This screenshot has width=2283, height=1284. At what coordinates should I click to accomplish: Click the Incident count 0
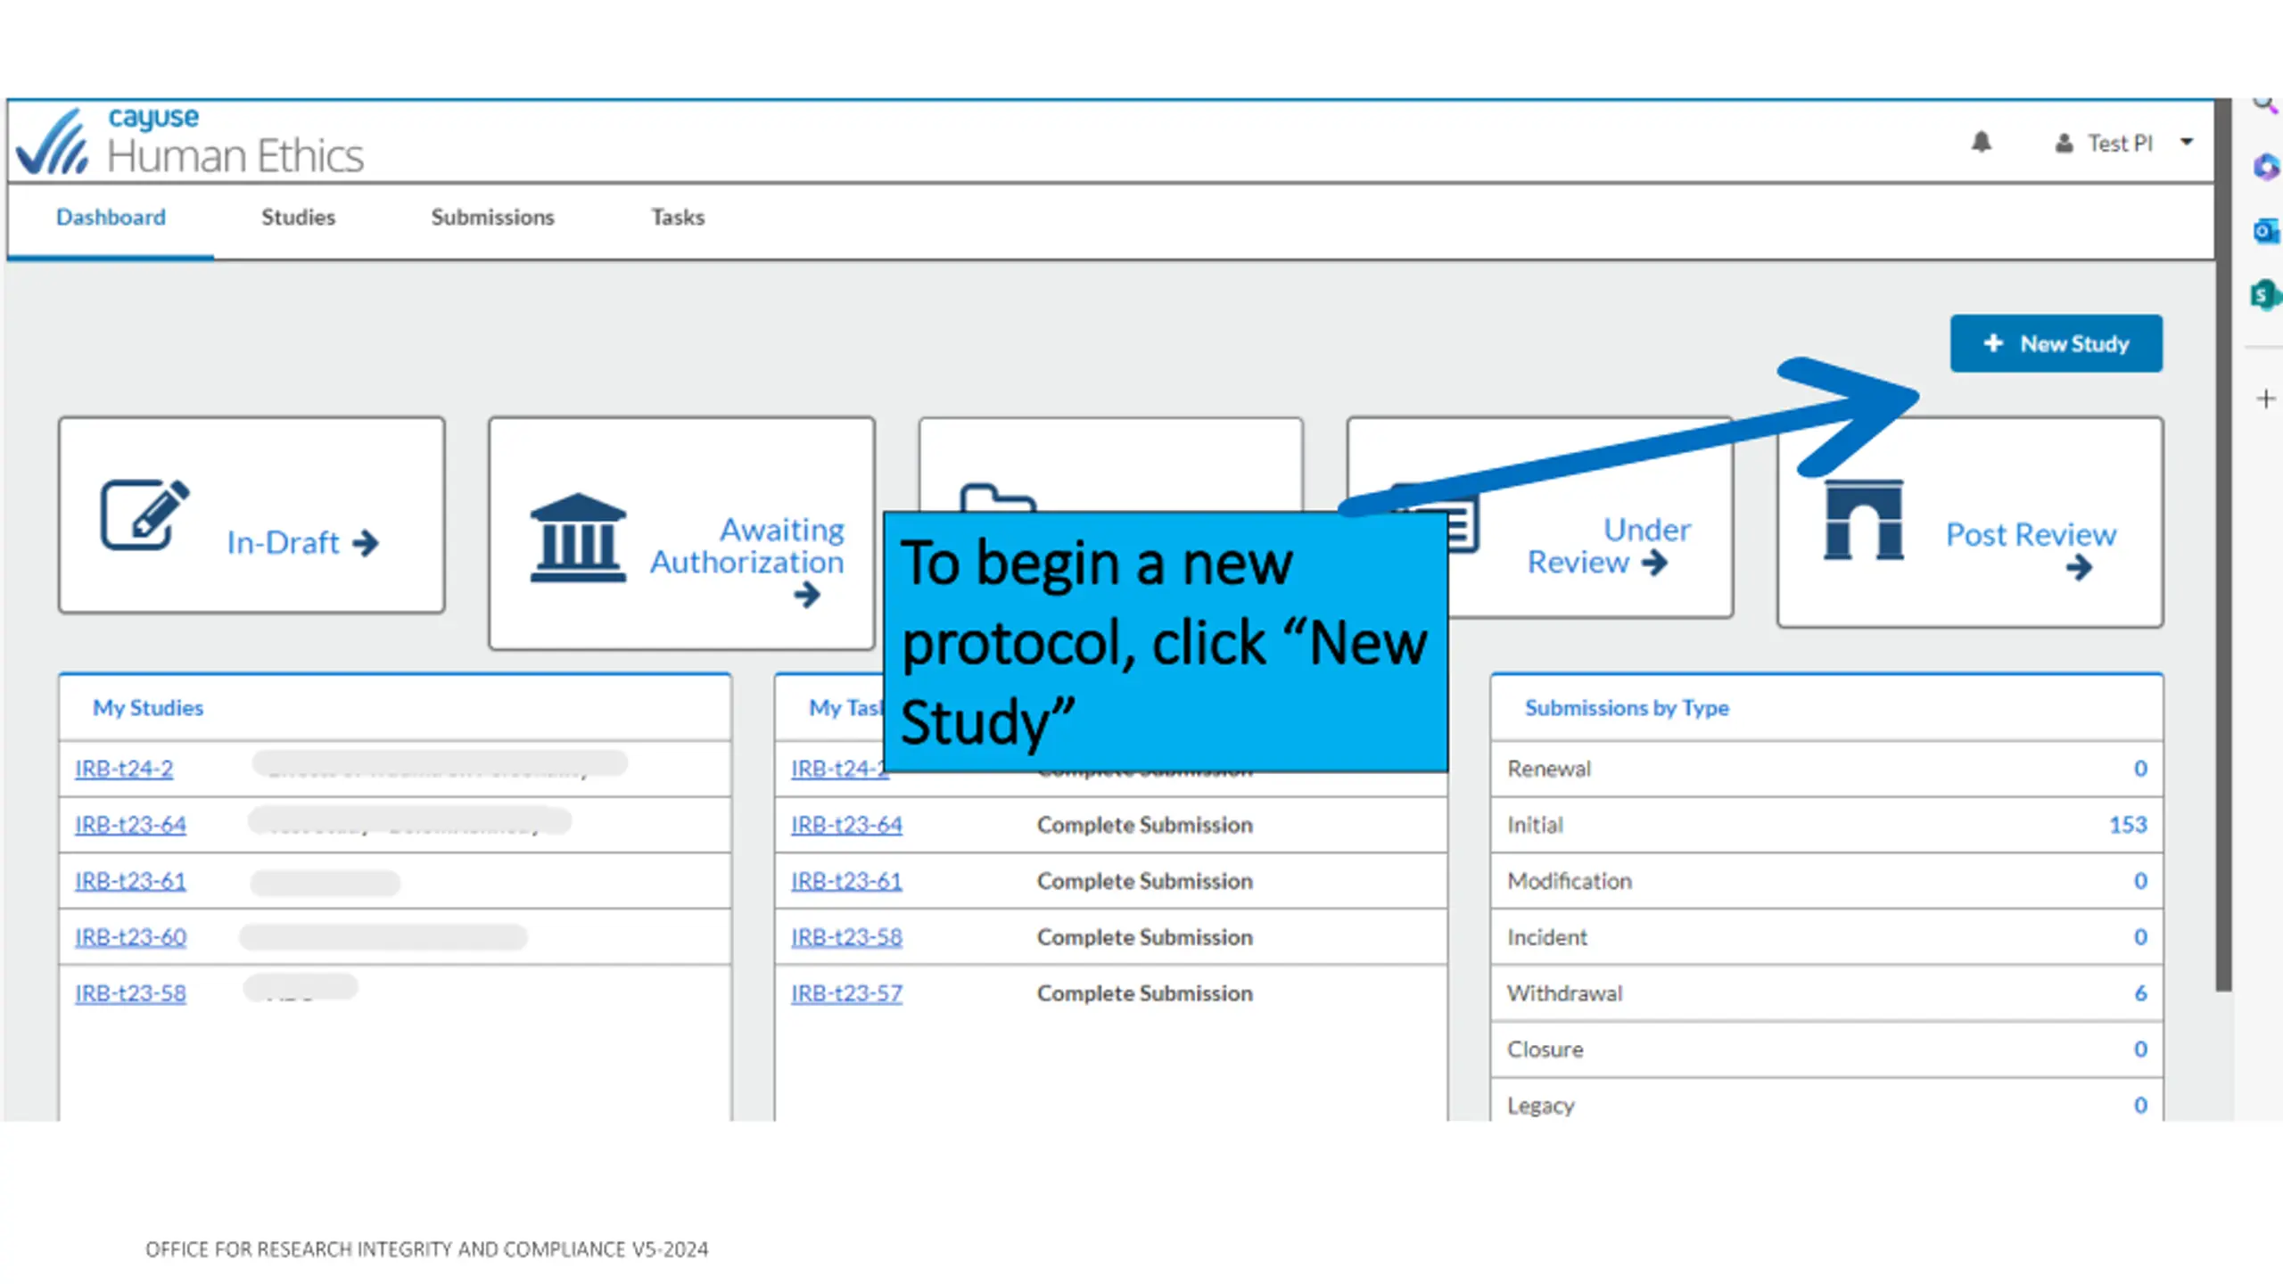[x=2140, y=937]
